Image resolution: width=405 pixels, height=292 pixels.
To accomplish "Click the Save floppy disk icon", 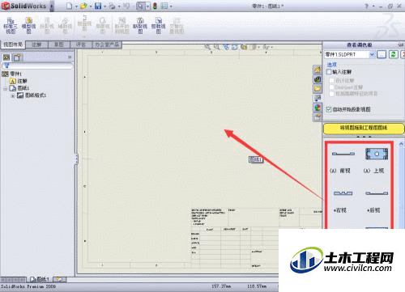I will point(98,6).
